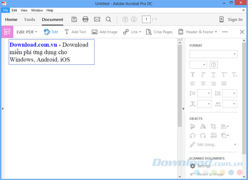
Task: Select the crop object icon
Action: (214, 126)
